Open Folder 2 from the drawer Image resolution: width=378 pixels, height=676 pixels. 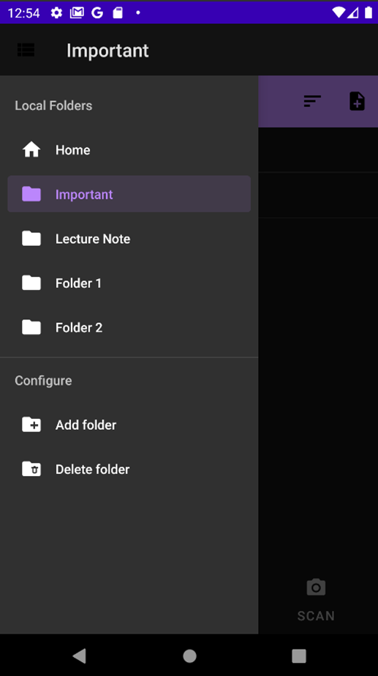(x=129, y=327)
